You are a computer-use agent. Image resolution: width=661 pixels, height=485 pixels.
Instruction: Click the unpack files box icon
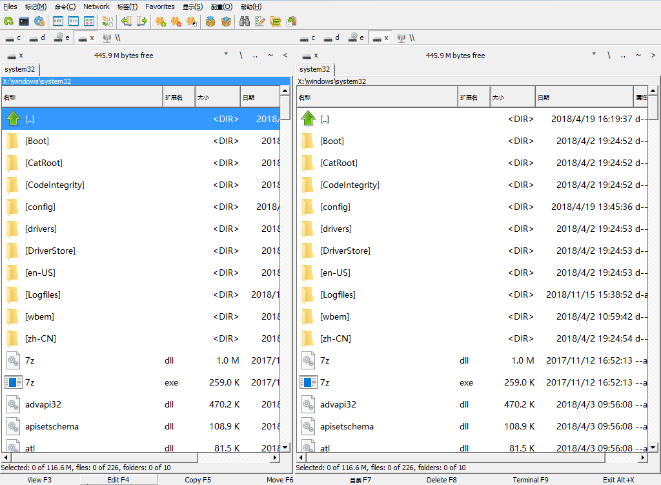coord(227,21)
